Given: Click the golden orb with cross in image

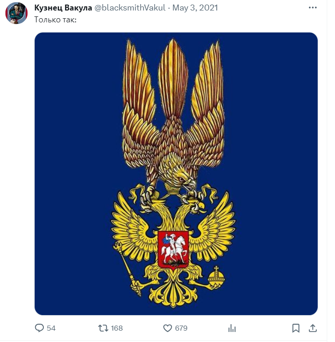Looking at the screenshot, I should (216, 276).
